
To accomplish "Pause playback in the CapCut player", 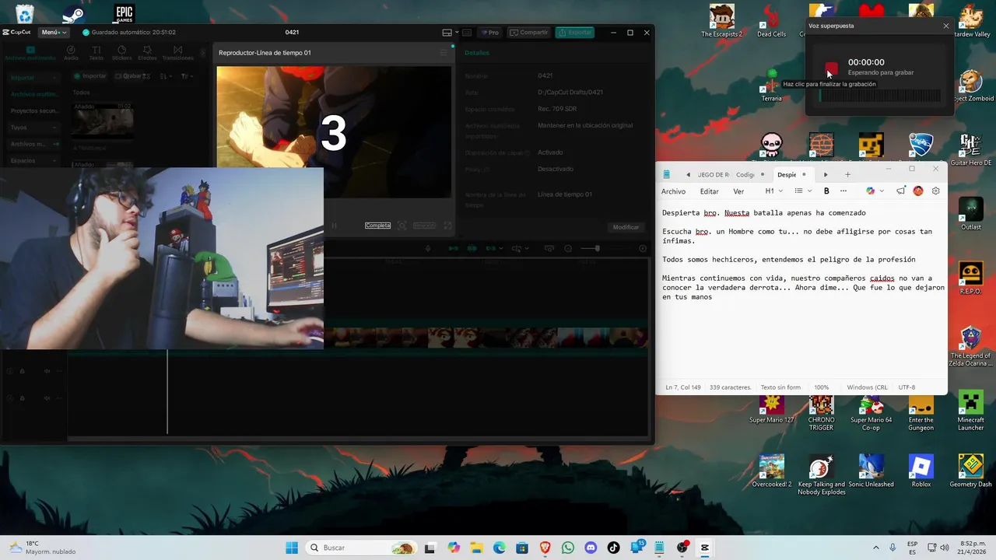I will (x=335, y=226).
